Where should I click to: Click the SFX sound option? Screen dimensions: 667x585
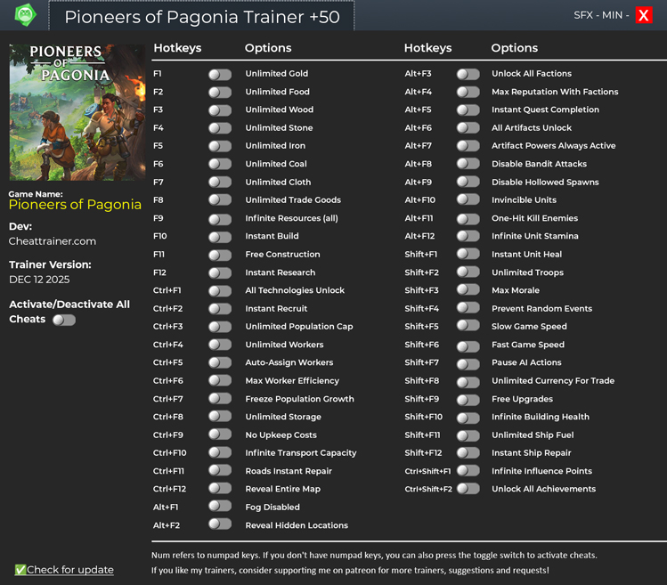(x=583, y=15)
